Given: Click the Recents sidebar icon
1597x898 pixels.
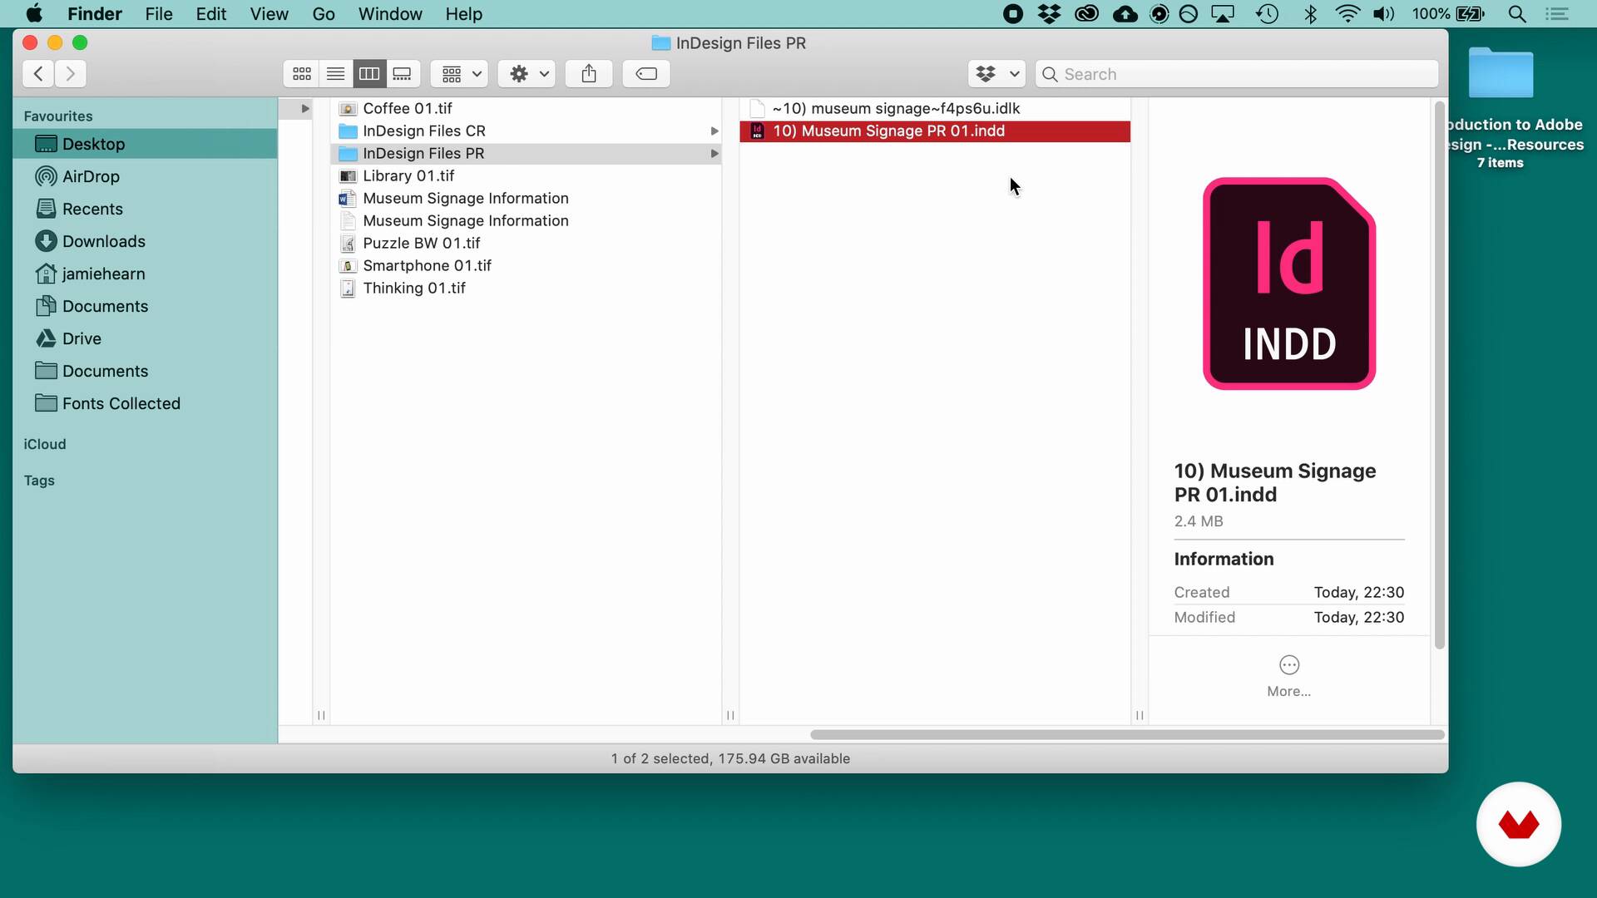Looking at the screenshot, I should tap(46, 209).
